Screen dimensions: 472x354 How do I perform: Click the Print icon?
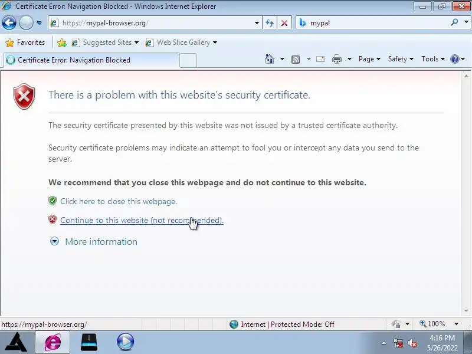click(x=336, y=59)
